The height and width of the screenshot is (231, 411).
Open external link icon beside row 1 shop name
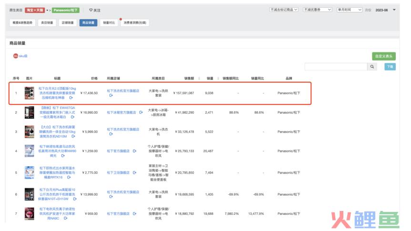tap(111, 95)
